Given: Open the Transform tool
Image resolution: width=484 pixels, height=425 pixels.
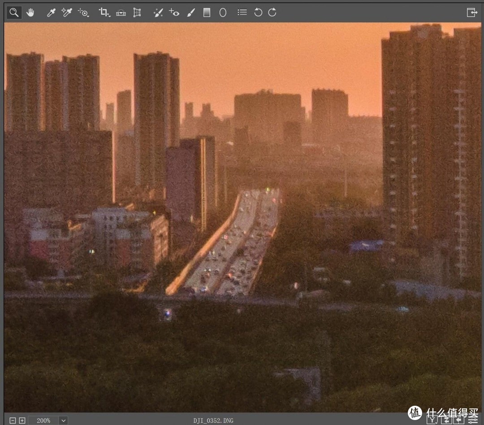Looking at the screenshot, I should pos(137,13).
